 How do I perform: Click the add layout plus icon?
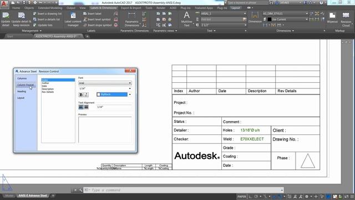pyautogui.click(x=53, y=196)
